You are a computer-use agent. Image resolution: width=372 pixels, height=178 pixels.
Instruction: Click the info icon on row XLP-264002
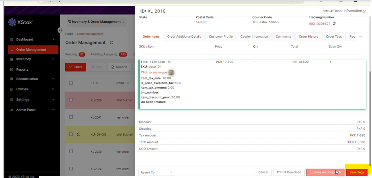(79, 134)
